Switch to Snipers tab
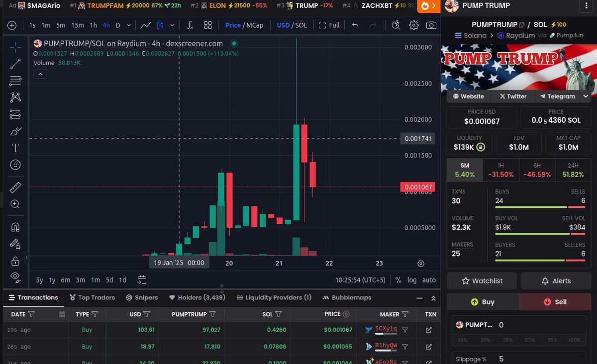Screen dimensions: 597x364 click(x=142, y=297)
